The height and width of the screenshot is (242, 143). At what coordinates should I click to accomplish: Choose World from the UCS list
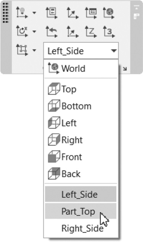point(81,68)
